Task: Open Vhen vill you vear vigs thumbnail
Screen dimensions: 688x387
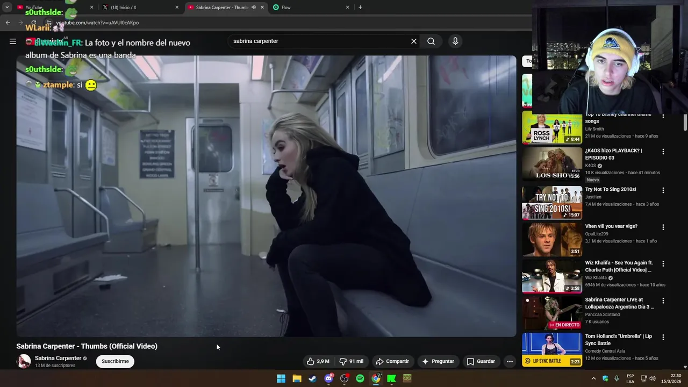Action: click(552, 240)
